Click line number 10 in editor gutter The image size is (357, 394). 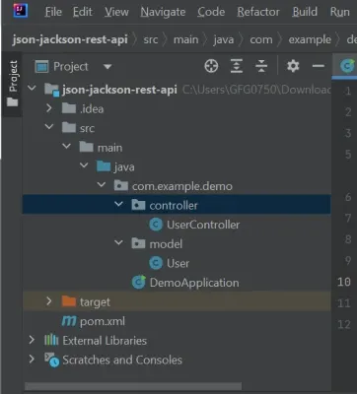[344, 282]
